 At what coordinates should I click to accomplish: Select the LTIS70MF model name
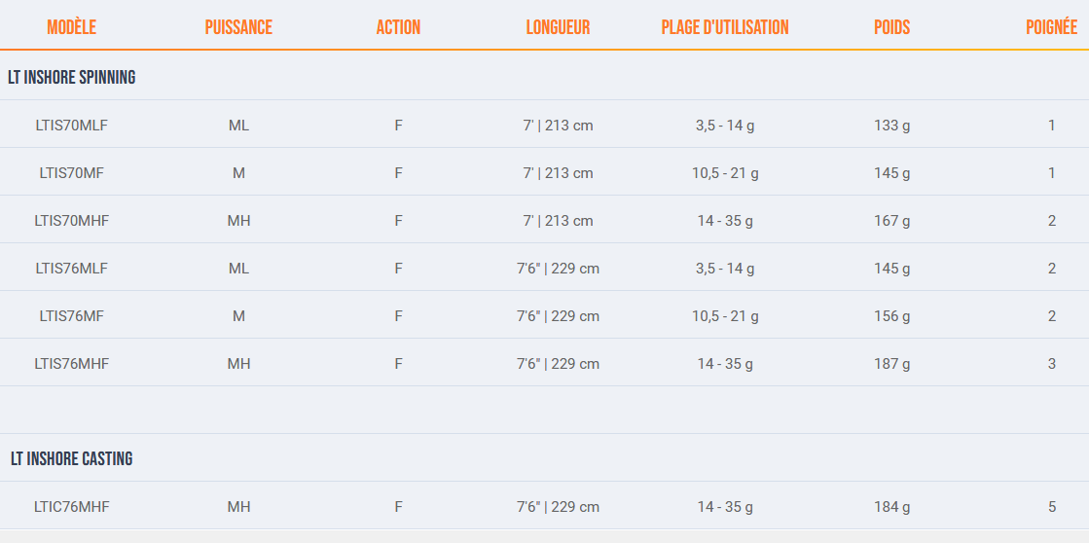click(x=71, y=173)
